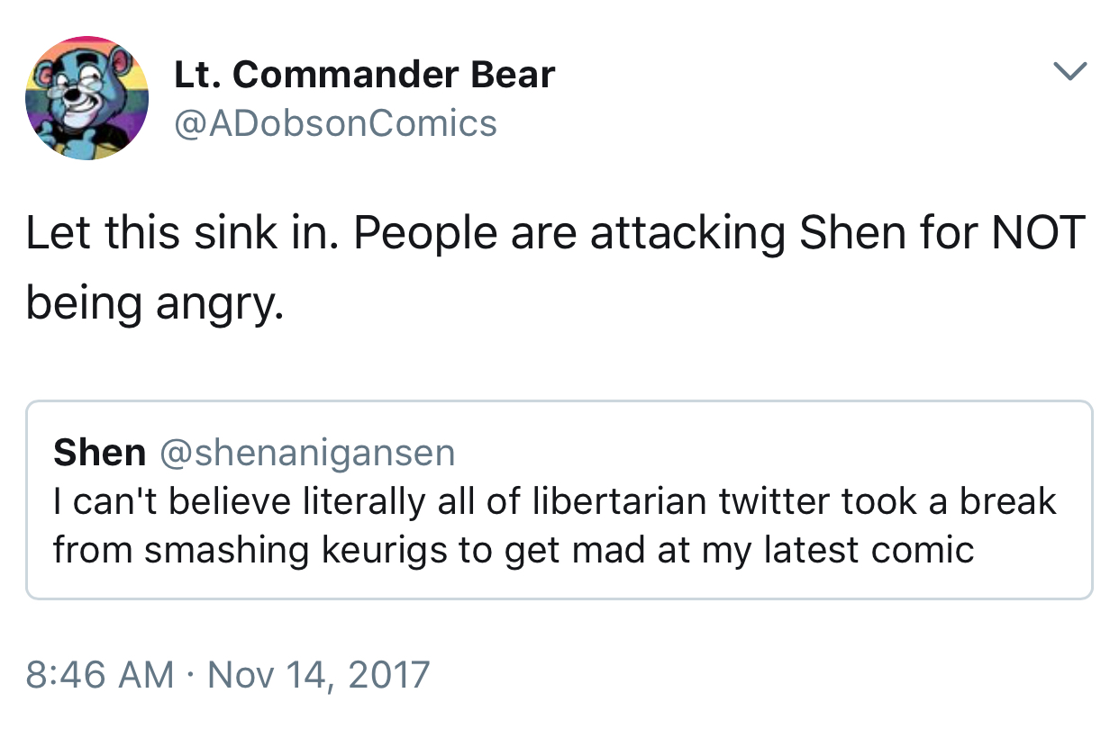This screenshot has height=729, width=1119.
Task: Open Lt. Commander Bear's profile avatar
Action: pyautogui.click(x=87, y=98)
